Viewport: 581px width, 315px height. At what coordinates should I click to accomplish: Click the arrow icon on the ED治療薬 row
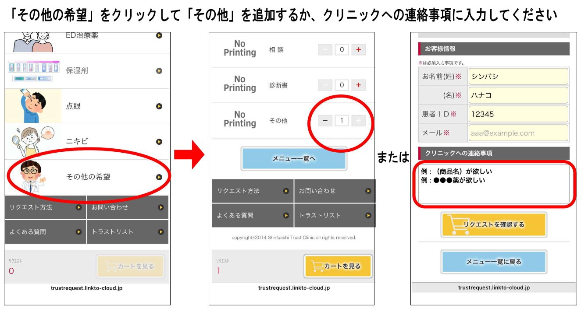159,35
